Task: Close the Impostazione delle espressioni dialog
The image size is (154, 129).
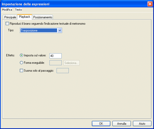Action: coord(150,4)
